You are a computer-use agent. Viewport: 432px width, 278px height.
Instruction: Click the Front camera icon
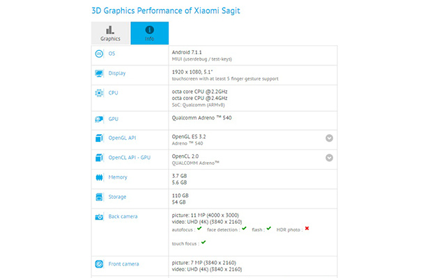pyautogui.click(x=98, y=263)
